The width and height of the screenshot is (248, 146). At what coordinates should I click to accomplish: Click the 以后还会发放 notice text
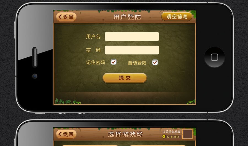pos(171,132)
